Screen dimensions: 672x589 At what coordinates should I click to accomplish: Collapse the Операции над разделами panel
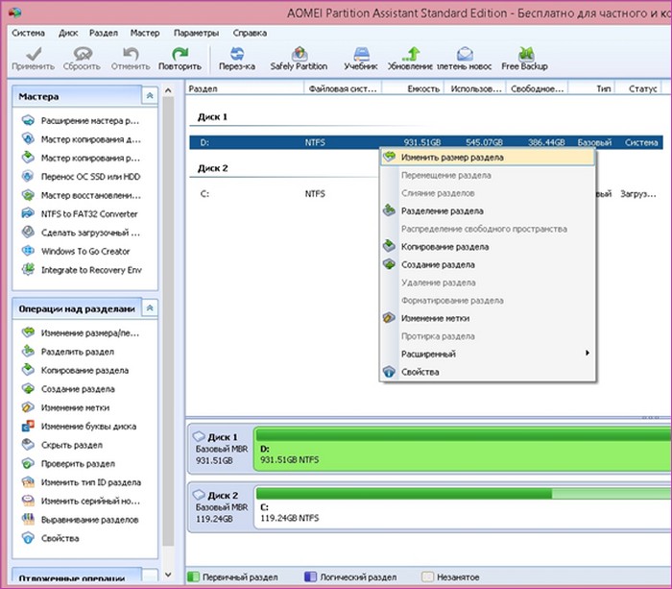click(x=149, y=307)
